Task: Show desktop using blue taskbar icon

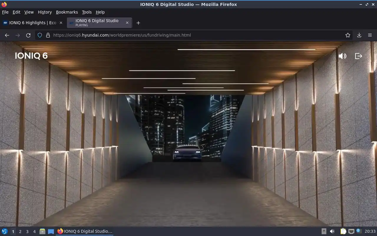Action: tap(51, 231)
